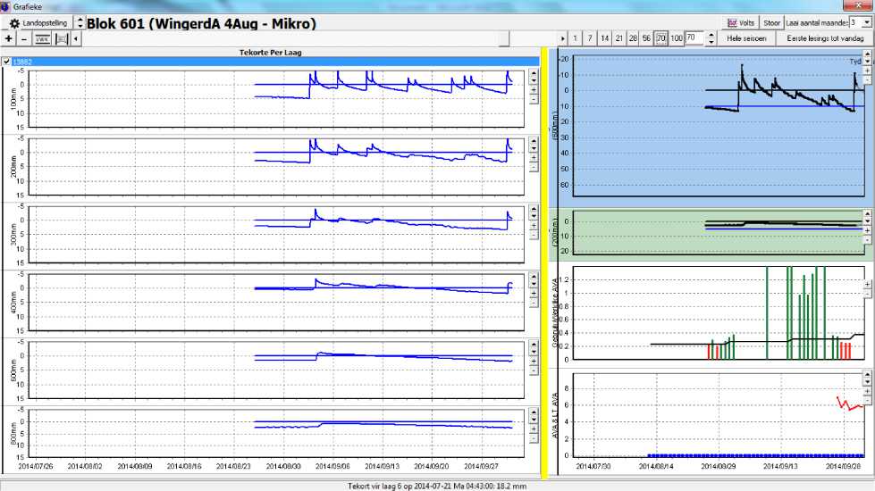The height and width of the screenshot is (491, 875).
Task: Select the 14 day range button
Action: click(x=604, y=38)
